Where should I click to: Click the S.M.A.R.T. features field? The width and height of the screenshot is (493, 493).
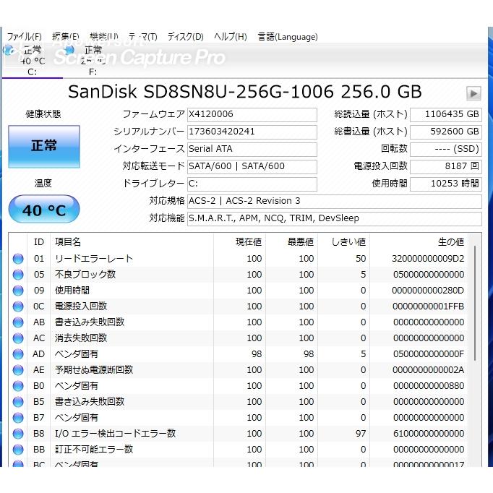pos(335,218)
